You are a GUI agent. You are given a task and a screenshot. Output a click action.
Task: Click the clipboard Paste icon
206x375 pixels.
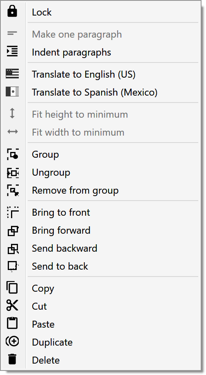point(12,323)
